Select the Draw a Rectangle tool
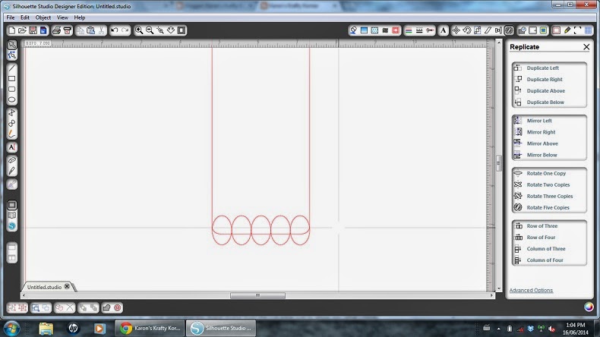Image resolution: width=600 pixels, height=337 pixels. [x=12, y=79]
